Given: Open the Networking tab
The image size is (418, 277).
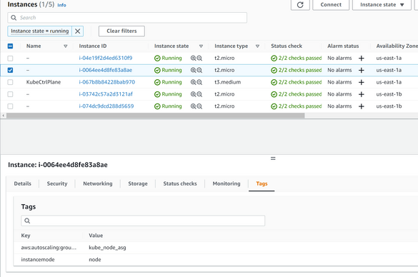Looking at the screenshot, I should (x=98, y=183).
